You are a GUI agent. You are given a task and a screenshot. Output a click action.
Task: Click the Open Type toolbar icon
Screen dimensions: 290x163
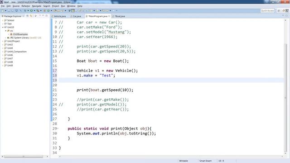[x=55, y=11]
